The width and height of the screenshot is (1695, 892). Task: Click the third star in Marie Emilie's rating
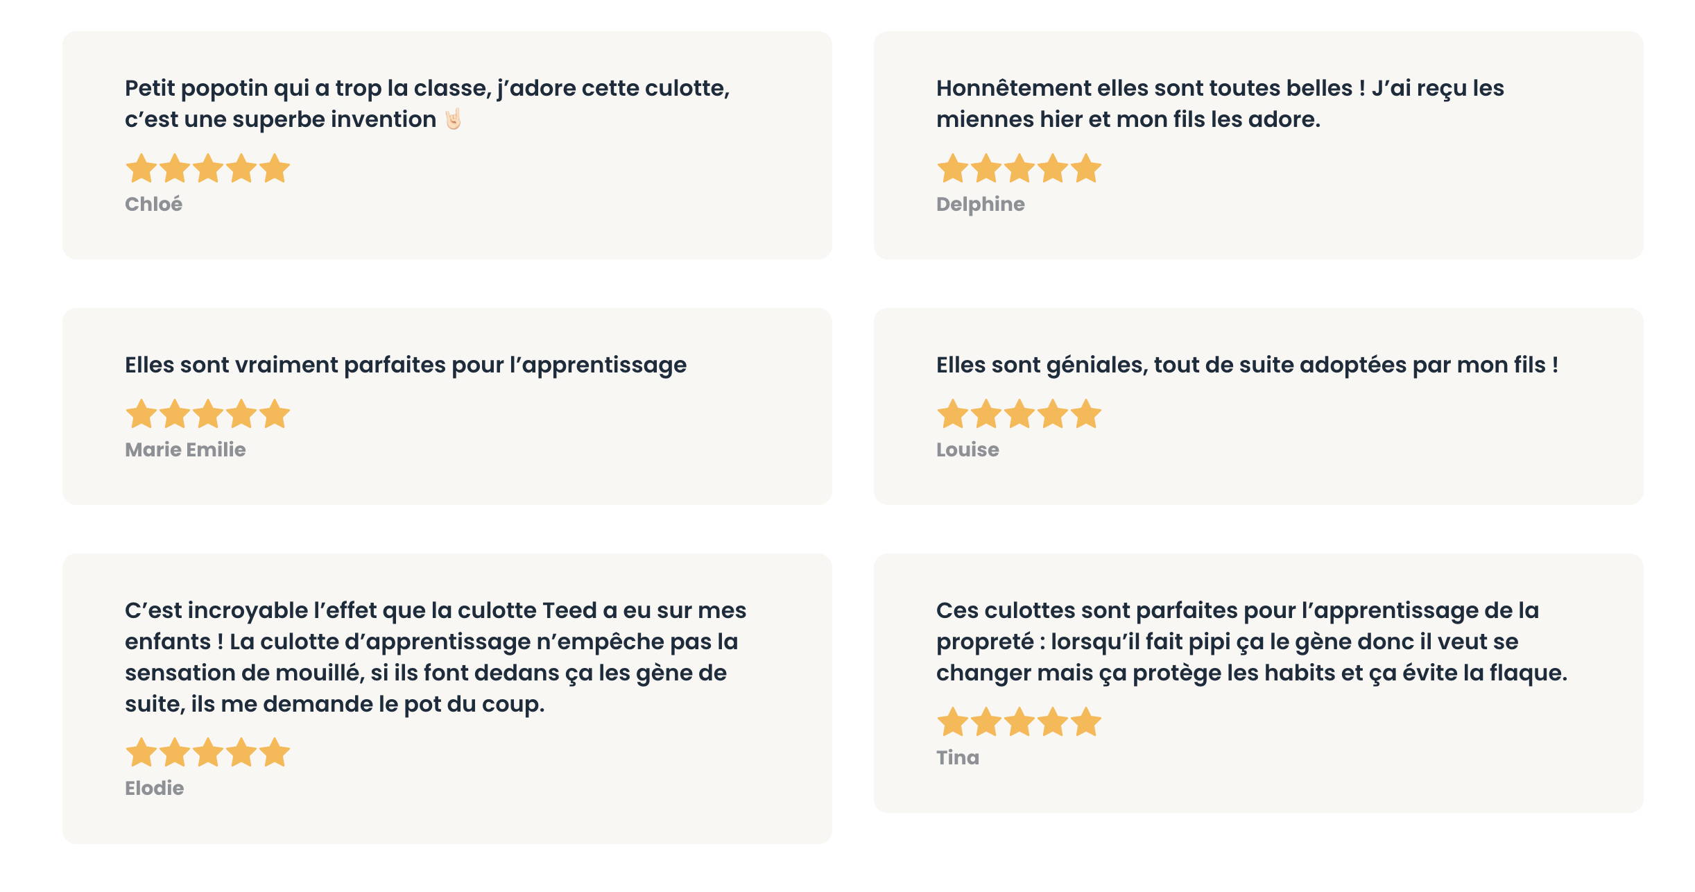point(208,414)
